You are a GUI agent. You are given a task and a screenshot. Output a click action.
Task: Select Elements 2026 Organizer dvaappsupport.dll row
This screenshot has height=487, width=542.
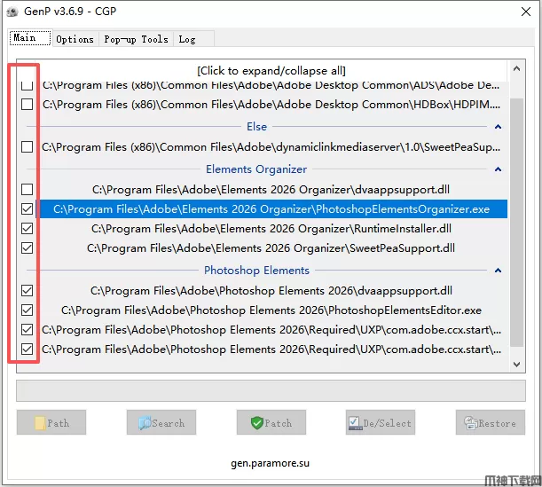pos(271,190)
